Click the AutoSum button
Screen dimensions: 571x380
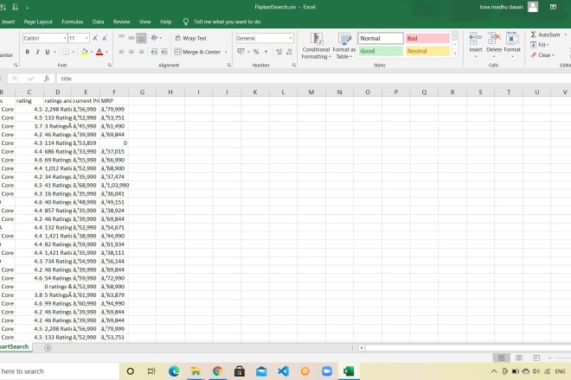click(x=549, y=35)
